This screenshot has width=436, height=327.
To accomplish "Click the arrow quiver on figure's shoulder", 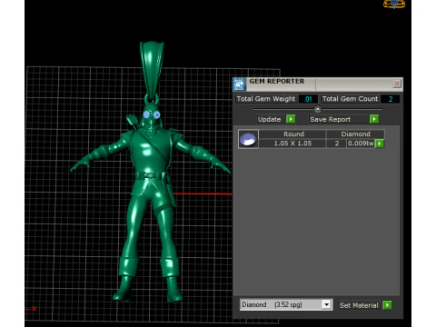I will (x=132, y=121).
